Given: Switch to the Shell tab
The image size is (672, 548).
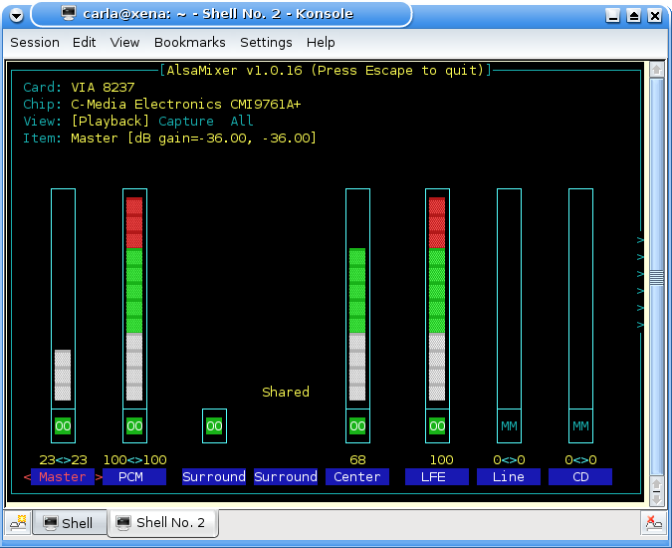Looking at the screenshot, I should [x=70, y=523].
